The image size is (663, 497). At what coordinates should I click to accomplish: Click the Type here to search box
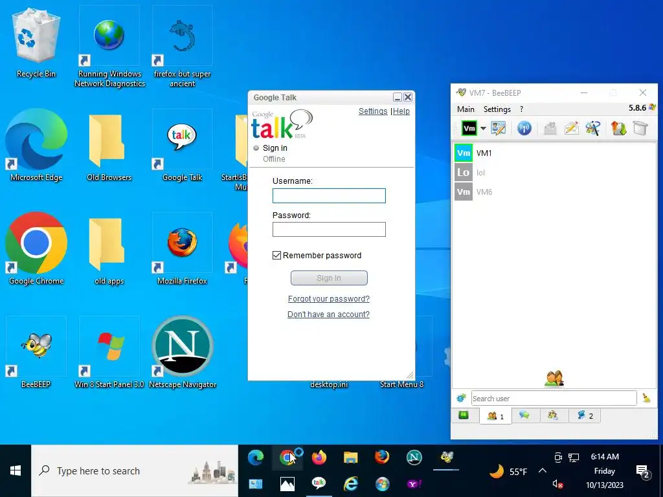coord(135,471)
